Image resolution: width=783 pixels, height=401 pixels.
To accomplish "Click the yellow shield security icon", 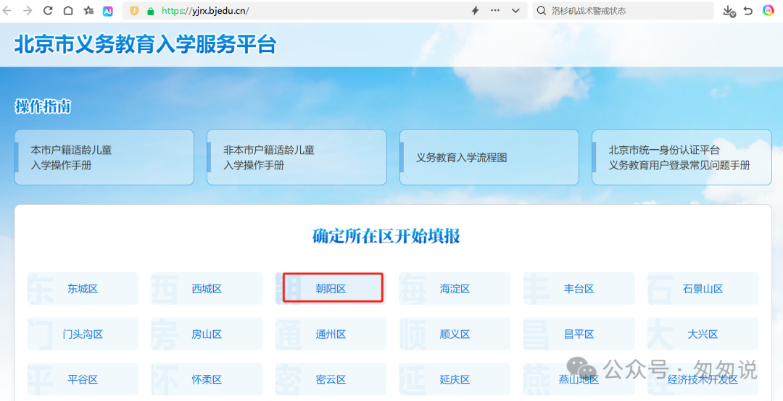I will tap(134, 11).
